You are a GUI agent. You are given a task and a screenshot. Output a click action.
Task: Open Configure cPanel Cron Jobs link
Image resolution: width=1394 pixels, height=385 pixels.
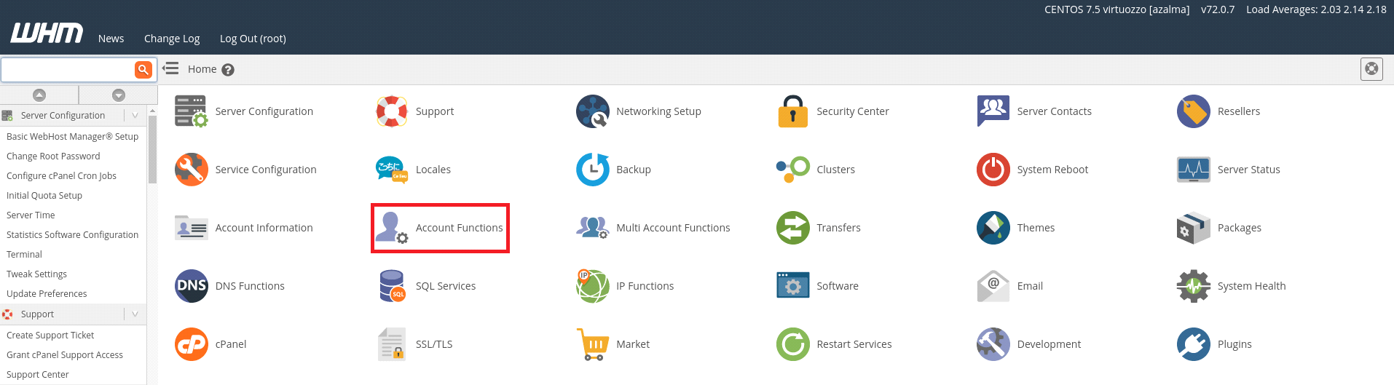(x=61, y=175)
